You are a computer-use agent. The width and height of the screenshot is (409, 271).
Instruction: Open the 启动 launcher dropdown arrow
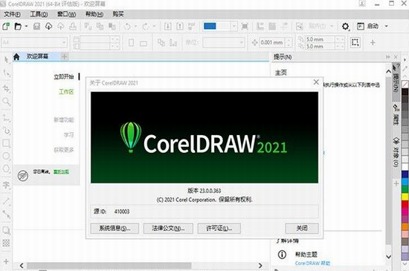[x=386, y=26]
